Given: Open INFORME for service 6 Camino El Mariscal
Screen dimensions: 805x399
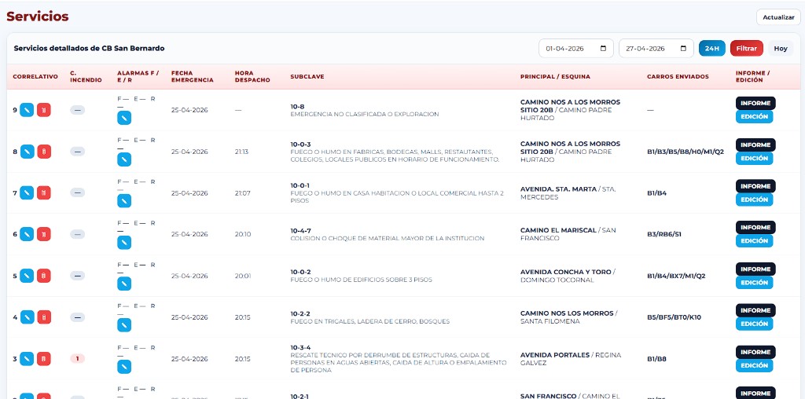Looking at the screenshot, I should point(755,227).
